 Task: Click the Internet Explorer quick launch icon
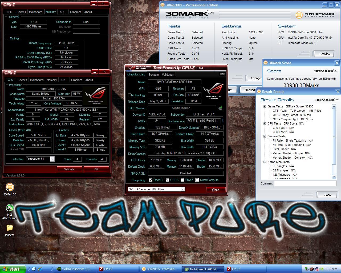40,269
